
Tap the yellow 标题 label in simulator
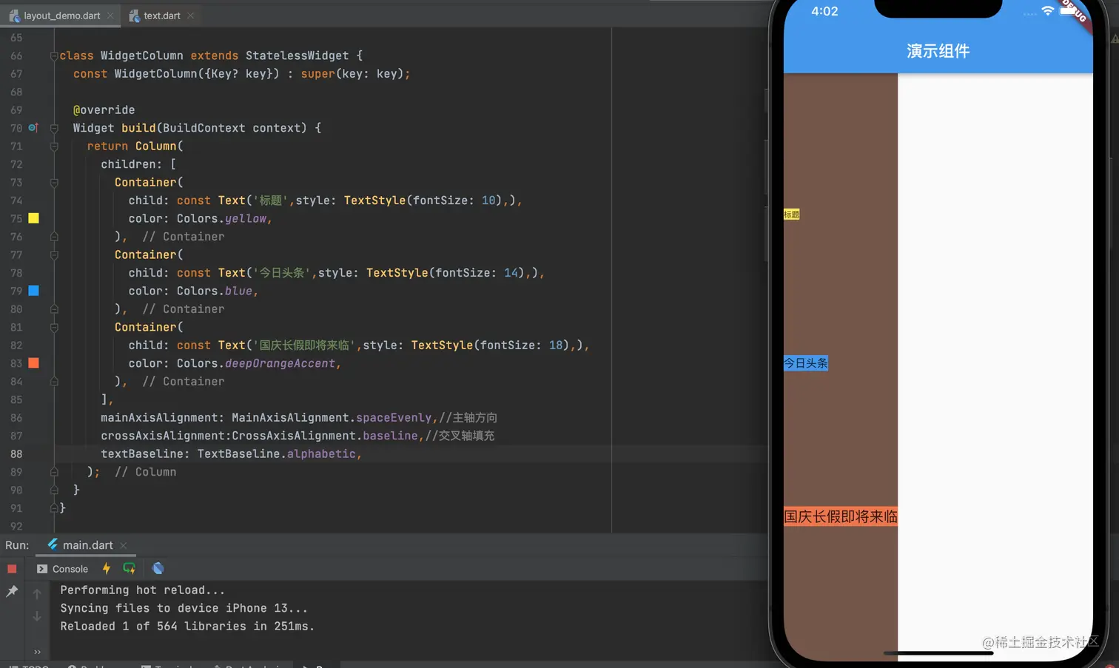coord(791,215)
